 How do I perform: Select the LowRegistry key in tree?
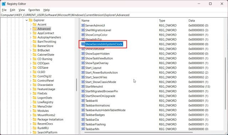45,102
